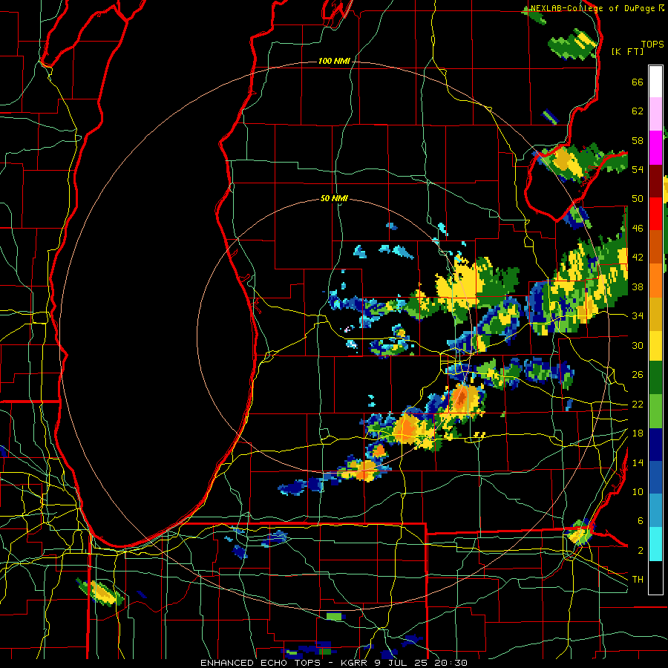Click the light pink legend swatch
The height and width of the screenshot is (668, 668).
coord(655,114)
